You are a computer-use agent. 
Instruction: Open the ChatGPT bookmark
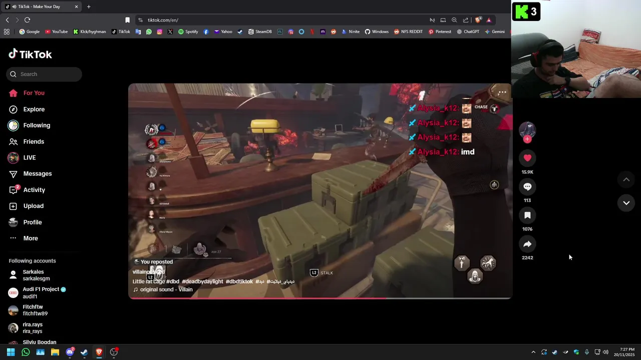pyautogui.click(x=468, y=31)
